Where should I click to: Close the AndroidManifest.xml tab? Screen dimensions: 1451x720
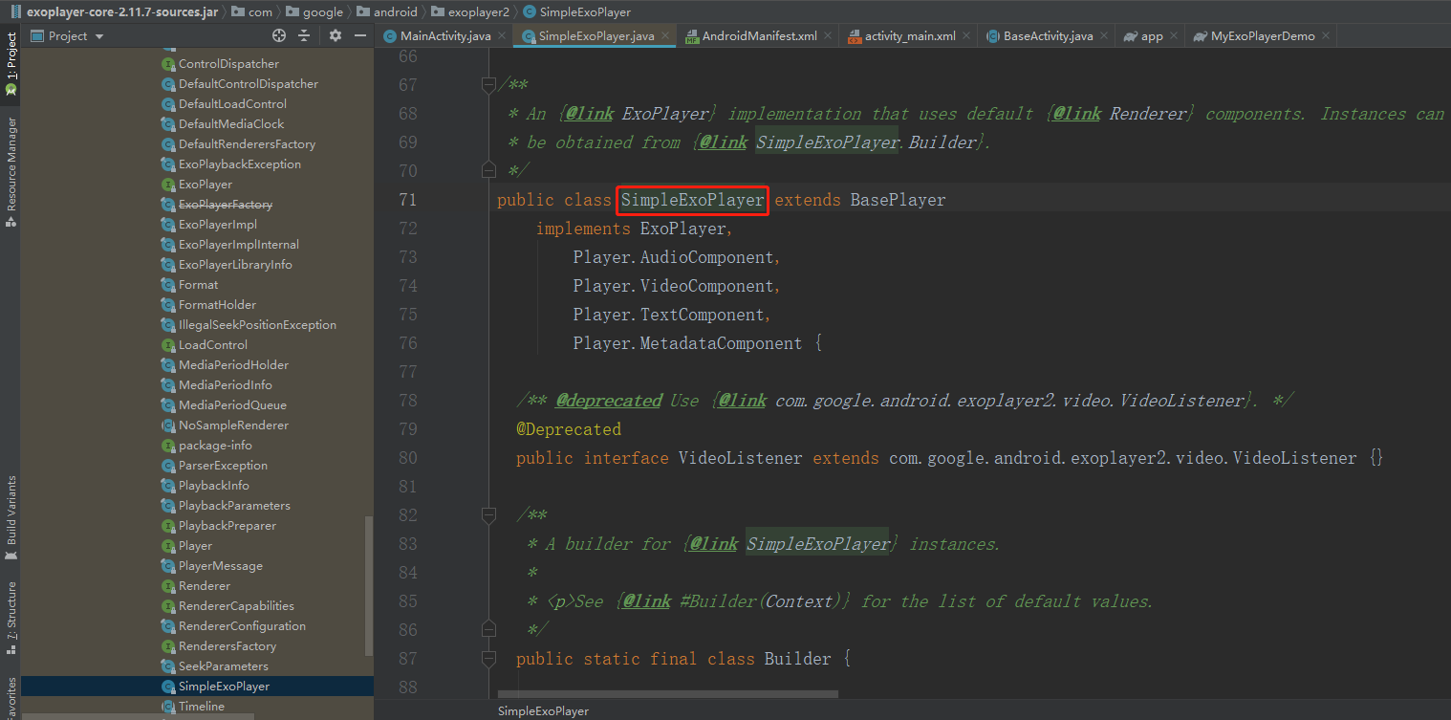pos(827,36)
